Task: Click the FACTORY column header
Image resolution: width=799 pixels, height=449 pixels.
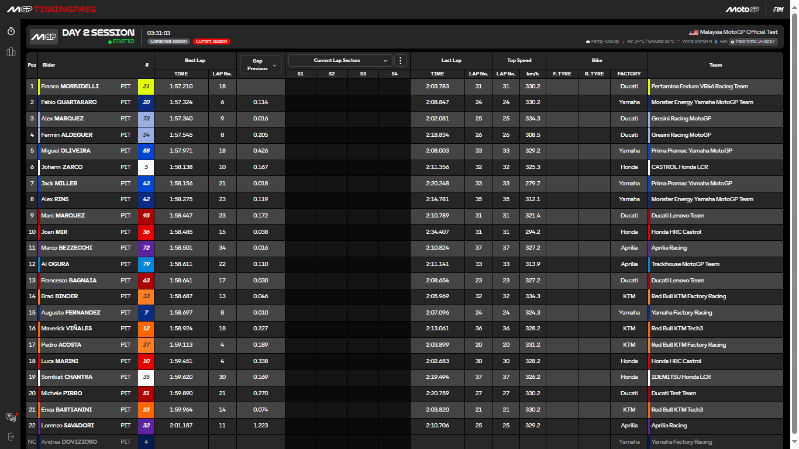Action: pos(629,74)
